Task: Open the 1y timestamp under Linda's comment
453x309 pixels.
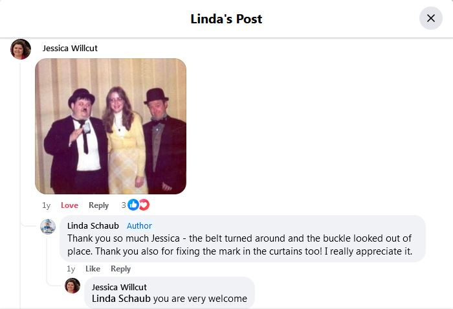Action: point(71,269)
